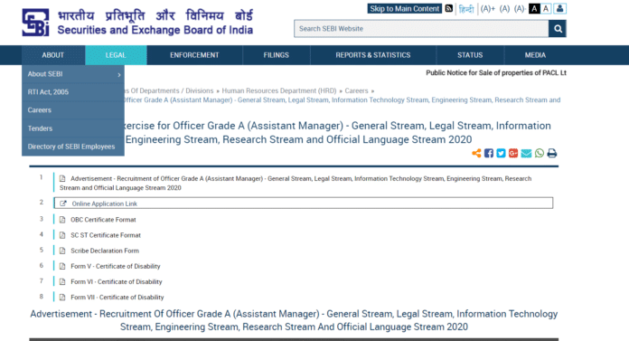Open the ENFORCEMENT menu
Screen dimensions: 629x341
click(x=194, y=55)
